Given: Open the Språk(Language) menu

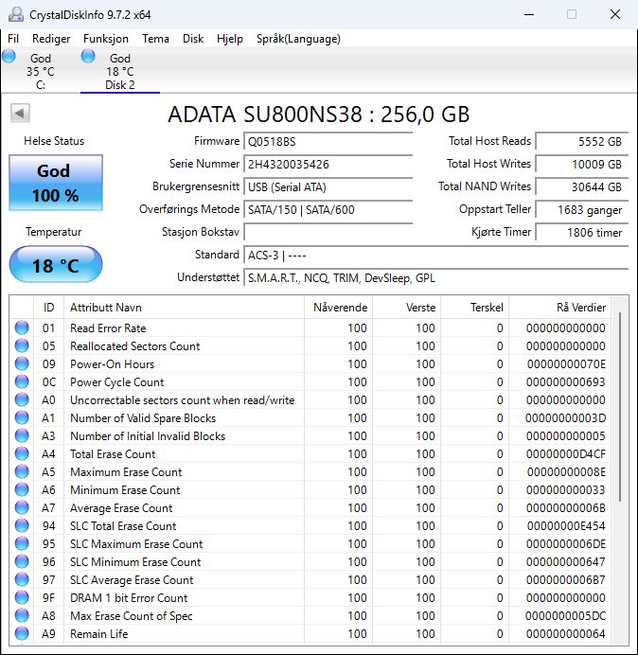Looking at the screenshot, I should 298,39.
